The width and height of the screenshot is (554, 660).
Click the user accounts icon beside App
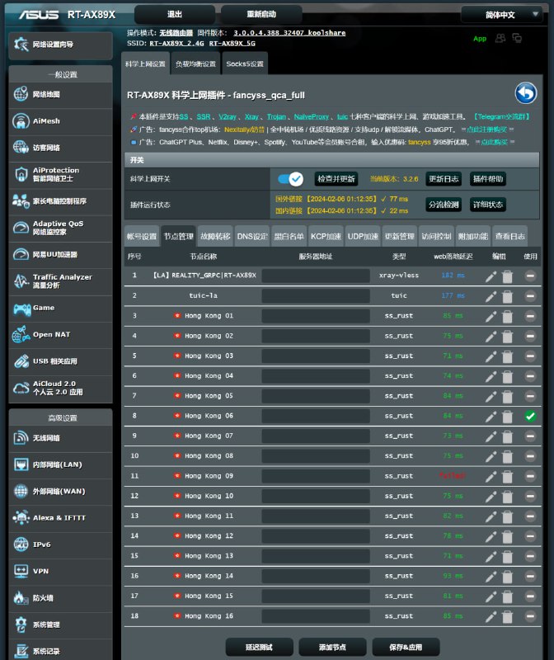click(500, 38)
